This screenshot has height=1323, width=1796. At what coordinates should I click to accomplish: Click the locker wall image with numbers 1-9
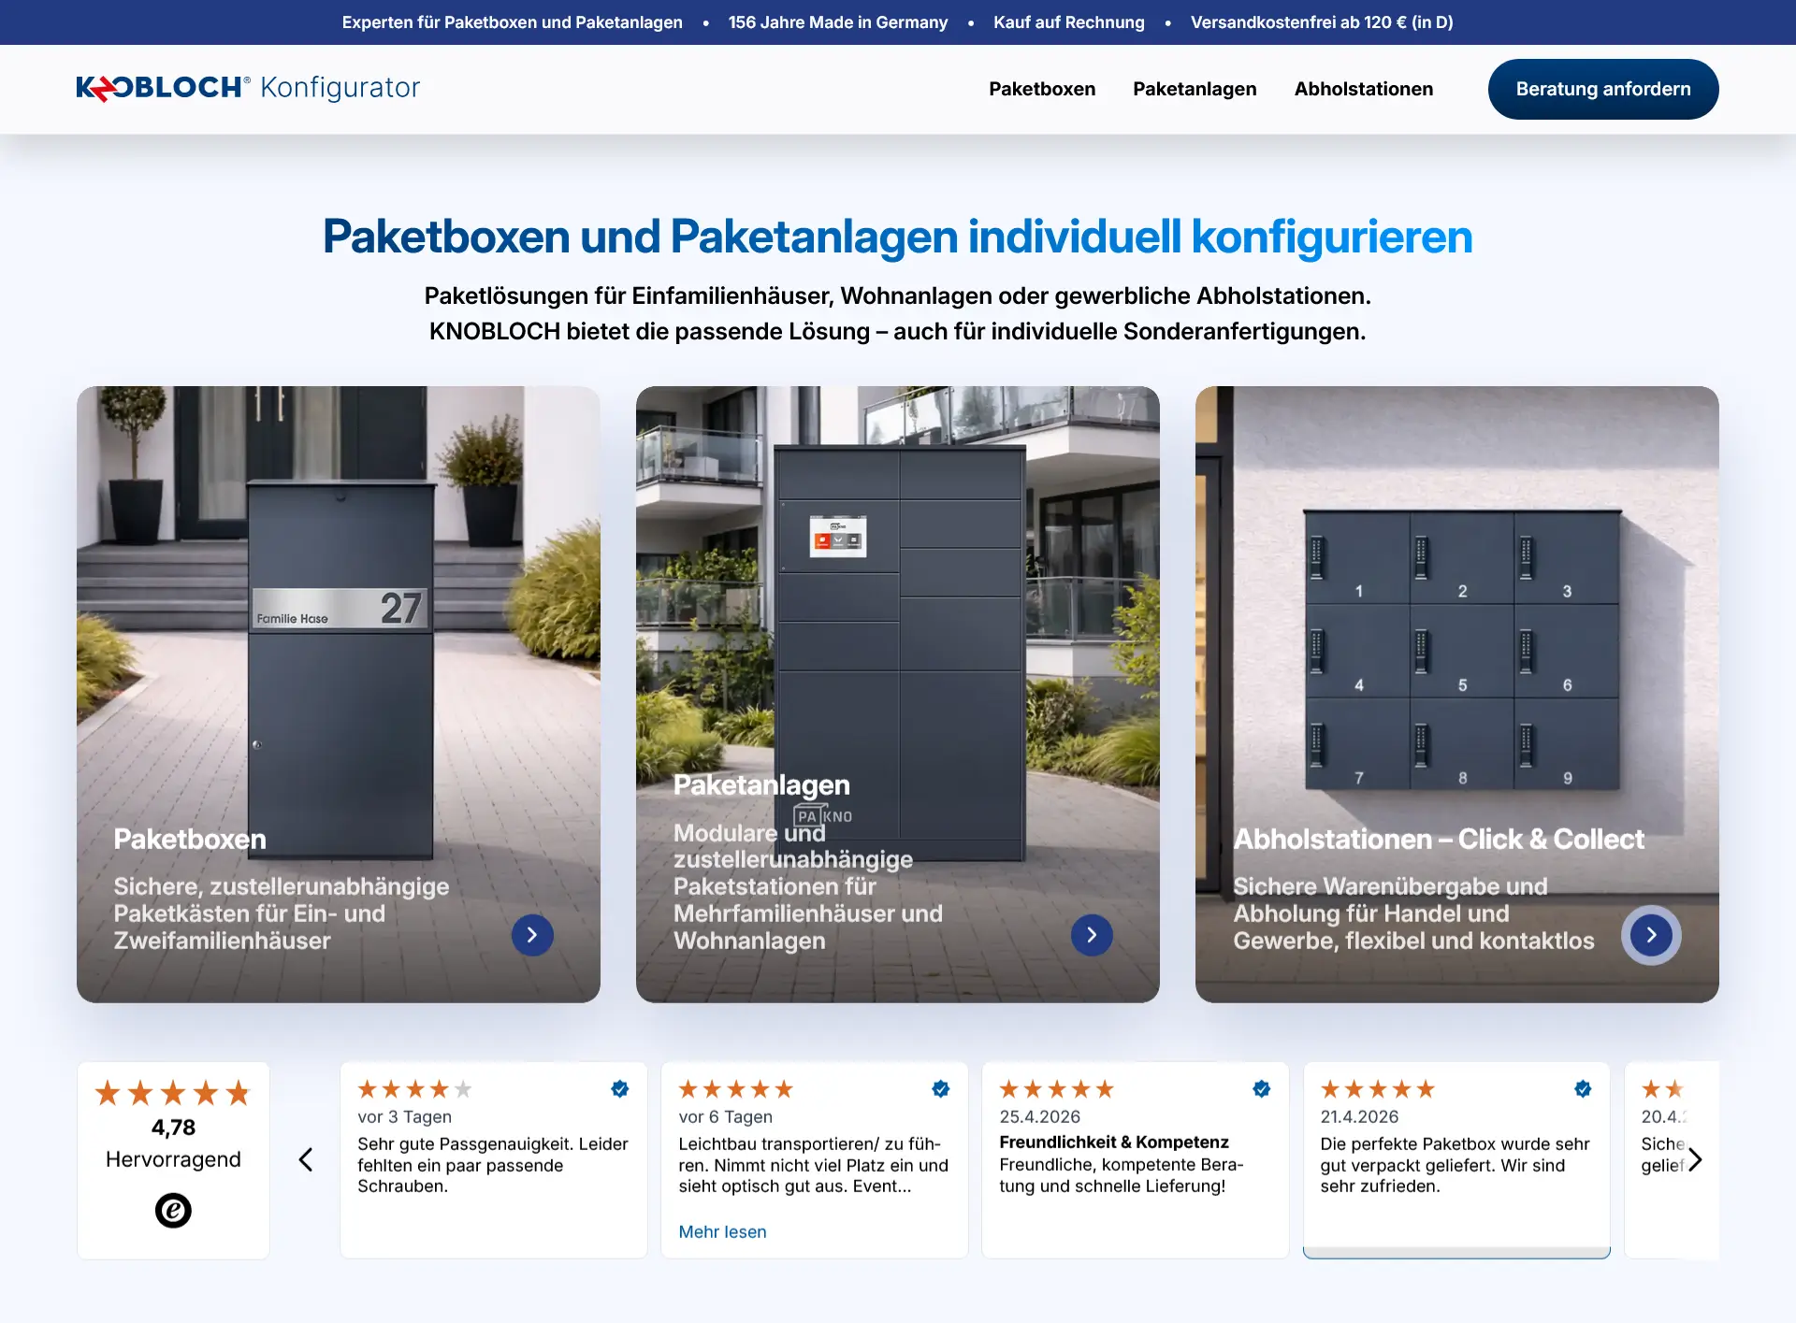click(x=1461, y=650)
